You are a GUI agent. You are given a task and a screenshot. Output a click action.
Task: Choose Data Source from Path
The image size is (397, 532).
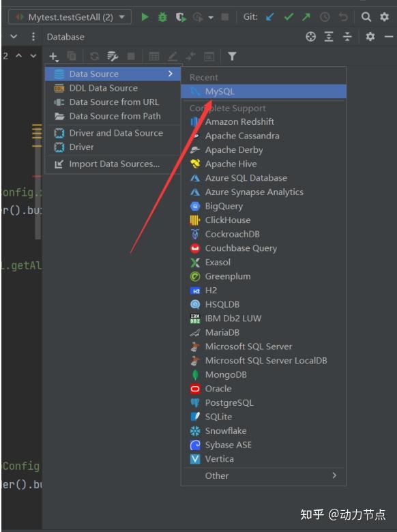[x=113, y=116]
